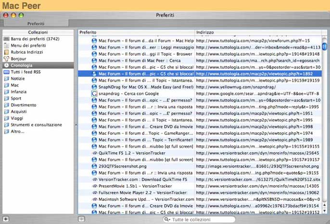Image resolution: width=330 pixels, height=224 pixels.
Task: Click the icon of PresentMovie 1.5b1 row
Action: 95,186
